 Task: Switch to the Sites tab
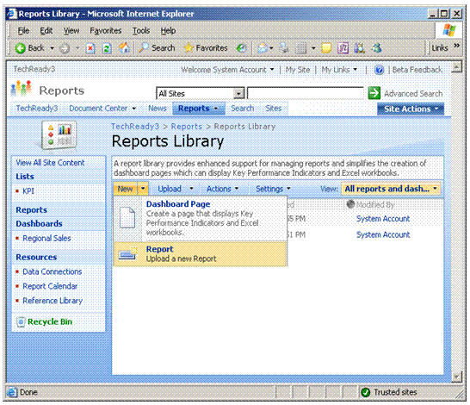(274, 109)
